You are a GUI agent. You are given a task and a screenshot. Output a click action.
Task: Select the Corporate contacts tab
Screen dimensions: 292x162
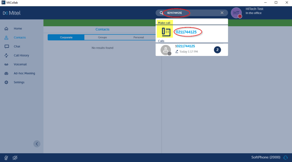point(66,37)
